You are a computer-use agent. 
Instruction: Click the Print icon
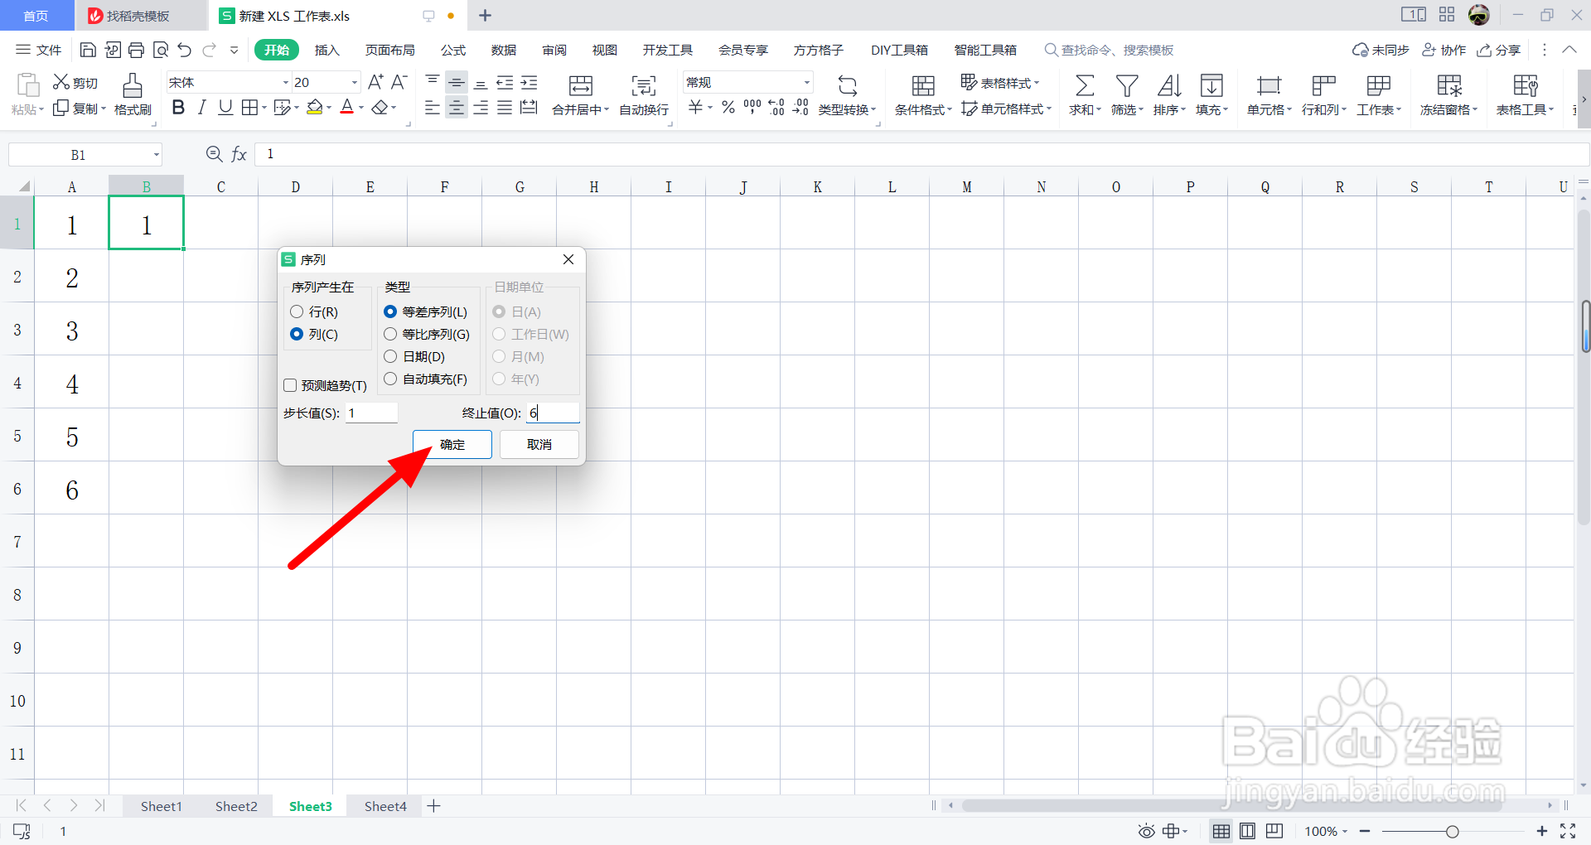coord(137,51)
